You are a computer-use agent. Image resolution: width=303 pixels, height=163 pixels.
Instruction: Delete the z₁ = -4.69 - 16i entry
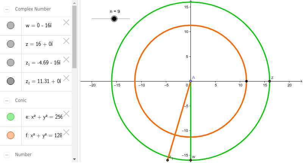coord(66,60)
